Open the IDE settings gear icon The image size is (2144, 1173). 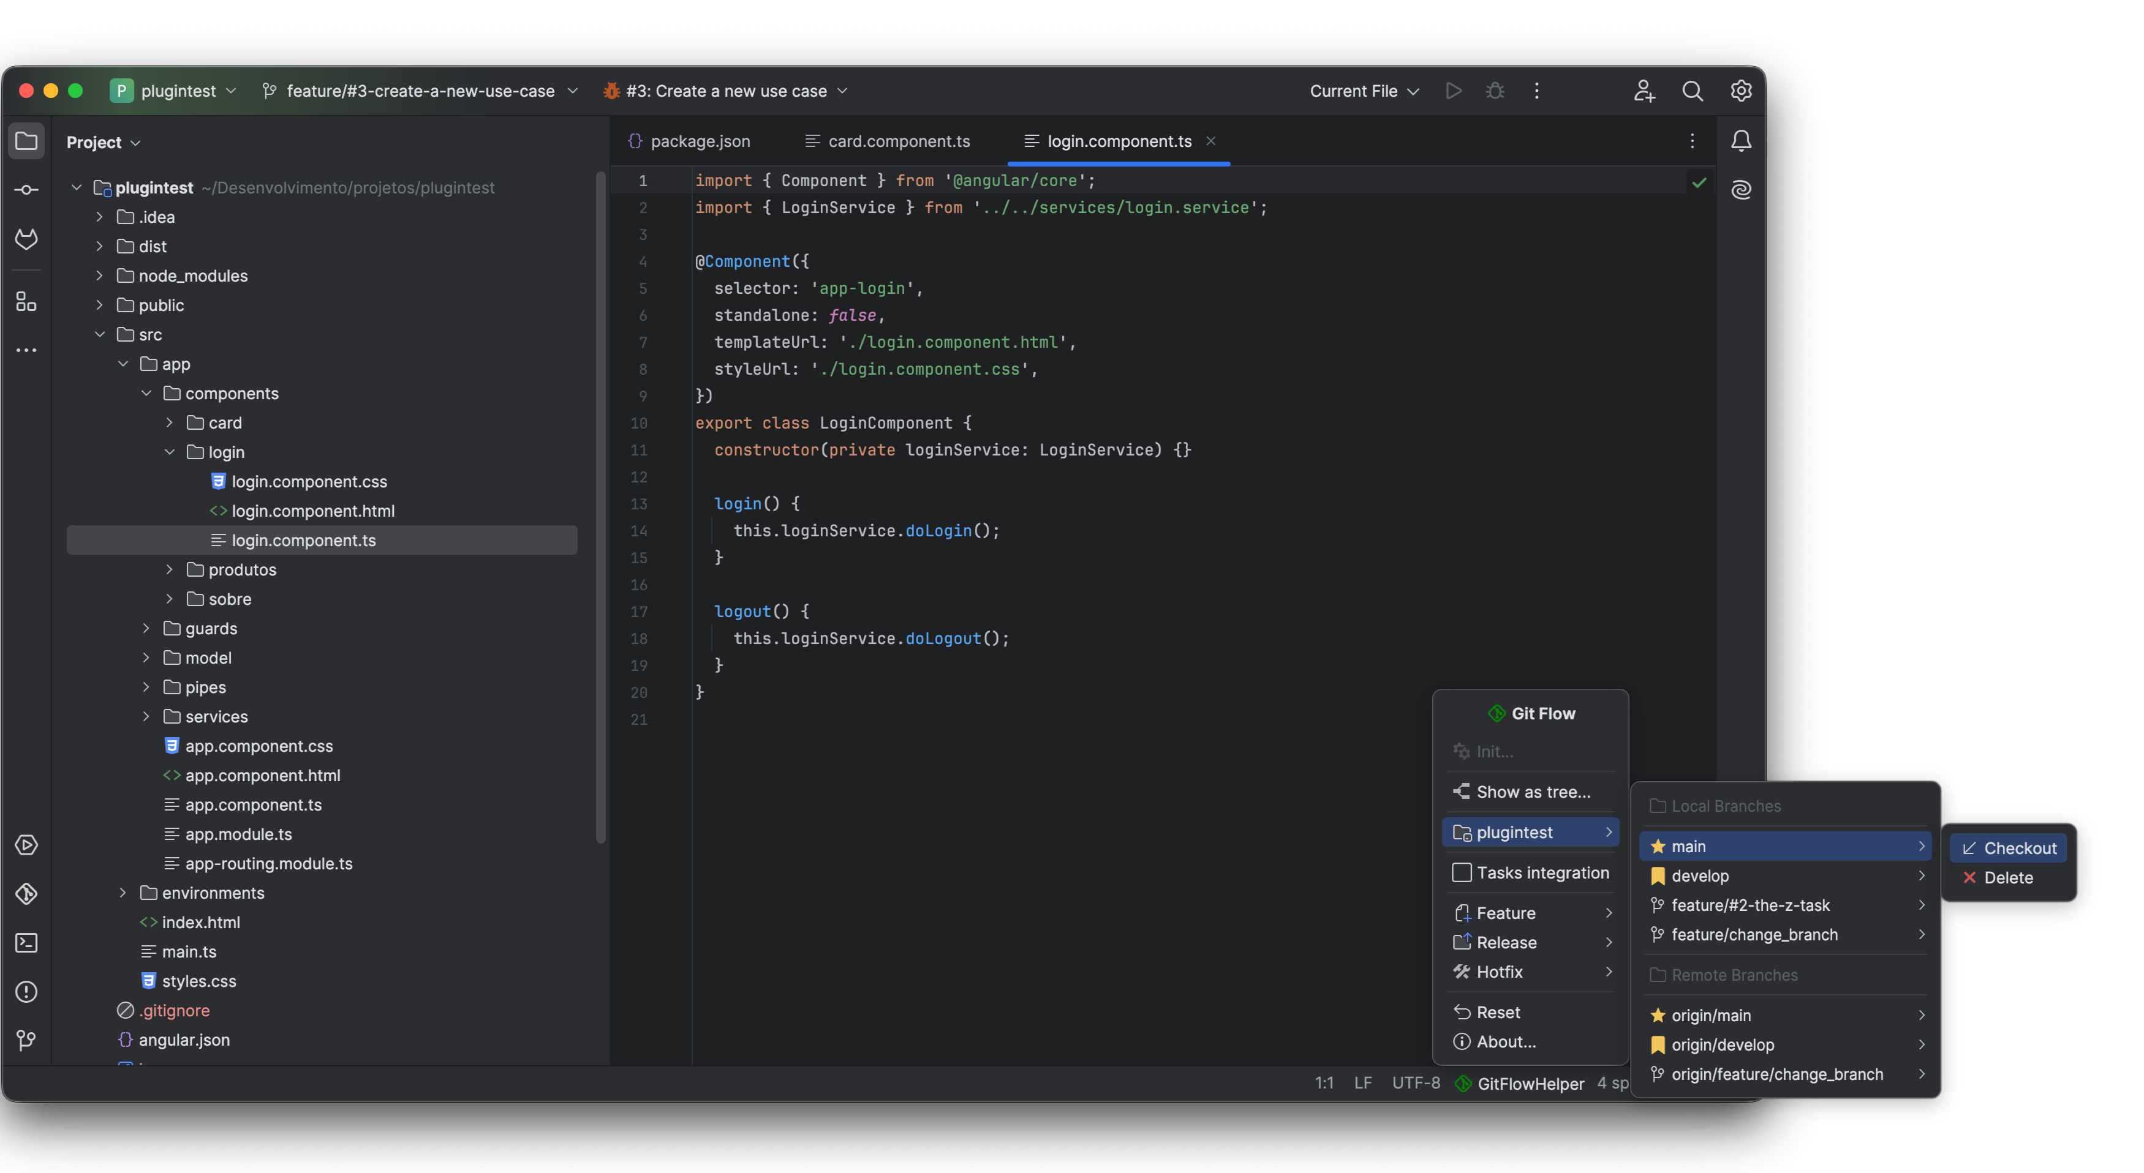pyautogui.click(x=1741, y=91)
